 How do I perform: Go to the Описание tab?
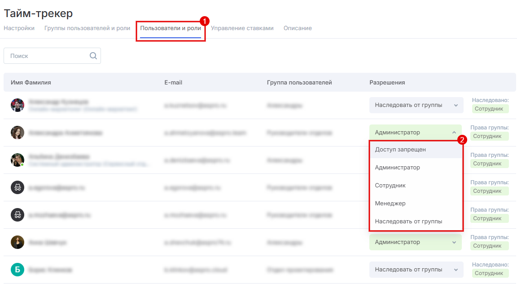(x=298, y=28)
